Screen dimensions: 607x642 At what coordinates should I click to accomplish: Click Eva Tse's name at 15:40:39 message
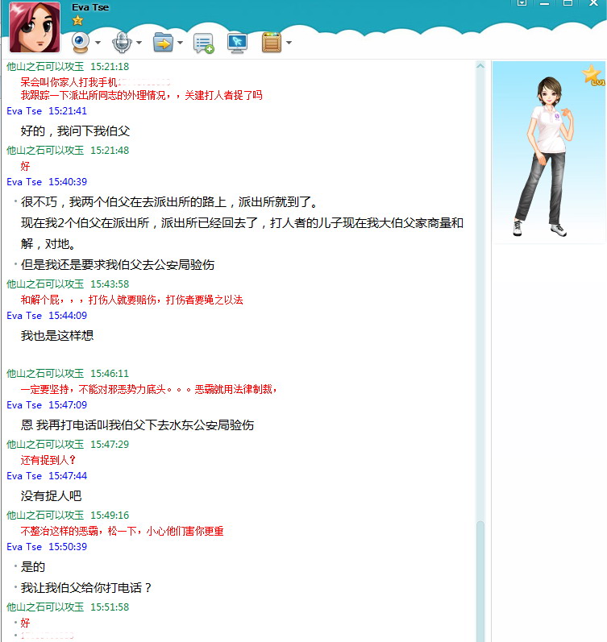tap(24, 182)
